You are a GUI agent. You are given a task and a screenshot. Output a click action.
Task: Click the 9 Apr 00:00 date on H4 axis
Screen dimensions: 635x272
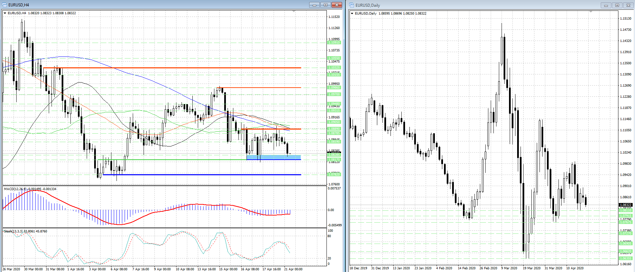pos(163,269)
